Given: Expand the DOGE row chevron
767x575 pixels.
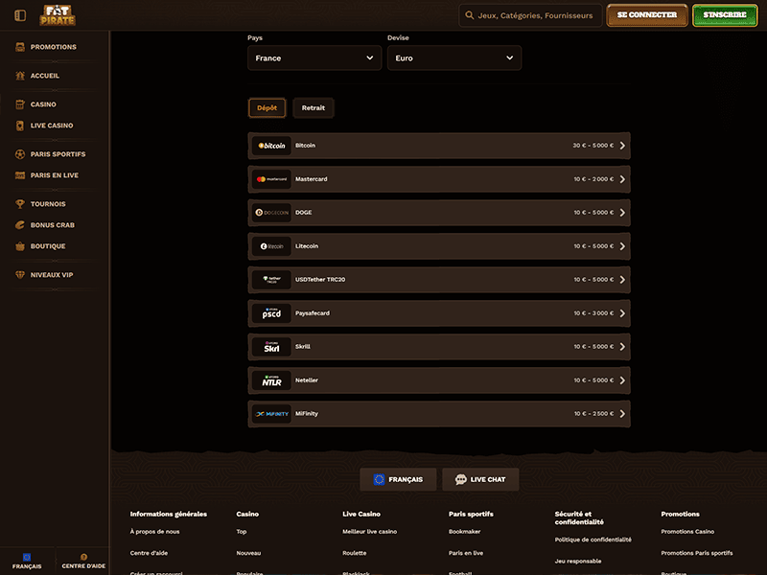Looking at the screenshot, I should point(622,213).
